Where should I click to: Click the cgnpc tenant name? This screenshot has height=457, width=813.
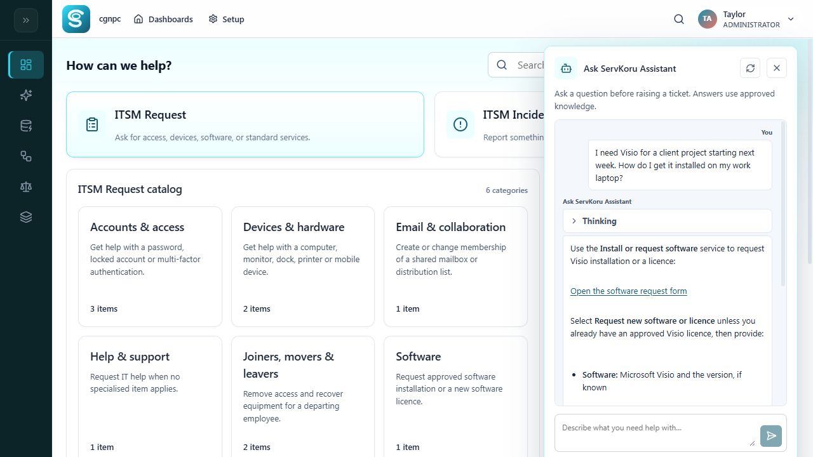(110, 19)
